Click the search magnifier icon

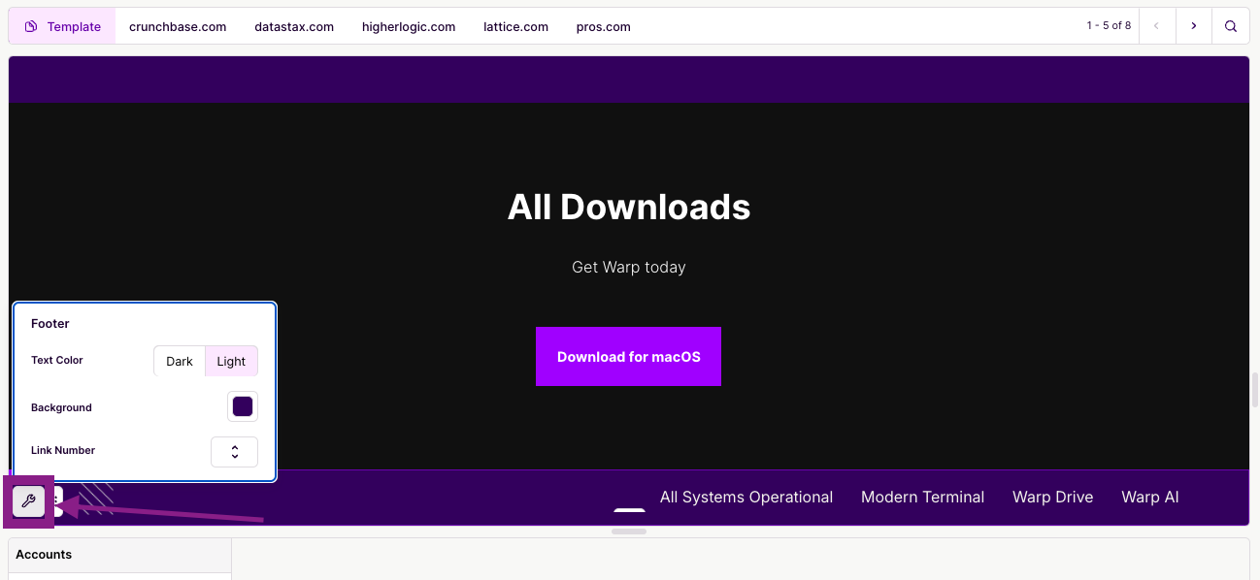point(1231,26)
